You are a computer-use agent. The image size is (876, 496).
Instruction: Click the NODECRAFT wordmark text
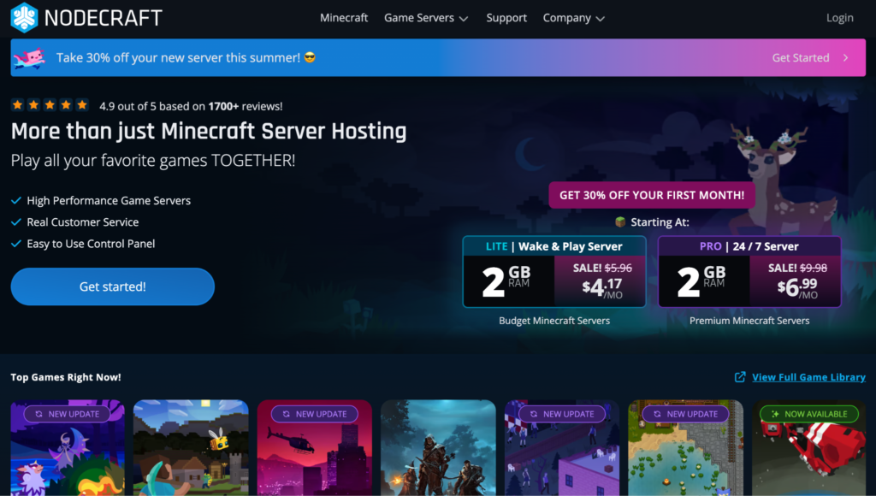pos(104,18)
